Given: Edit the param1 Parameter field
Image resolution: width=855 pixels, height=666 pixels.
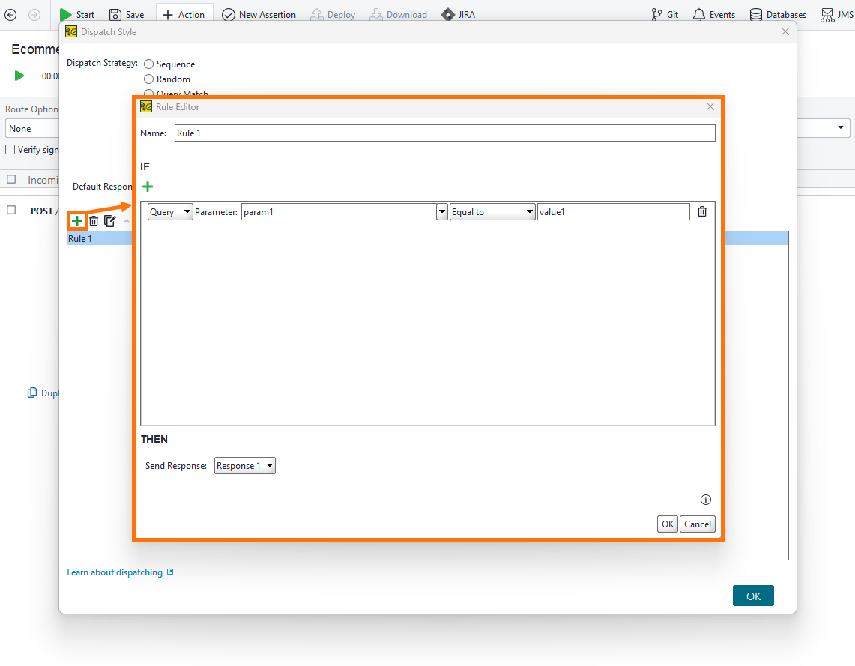Looking at the screenshot, I should [337, 211].
